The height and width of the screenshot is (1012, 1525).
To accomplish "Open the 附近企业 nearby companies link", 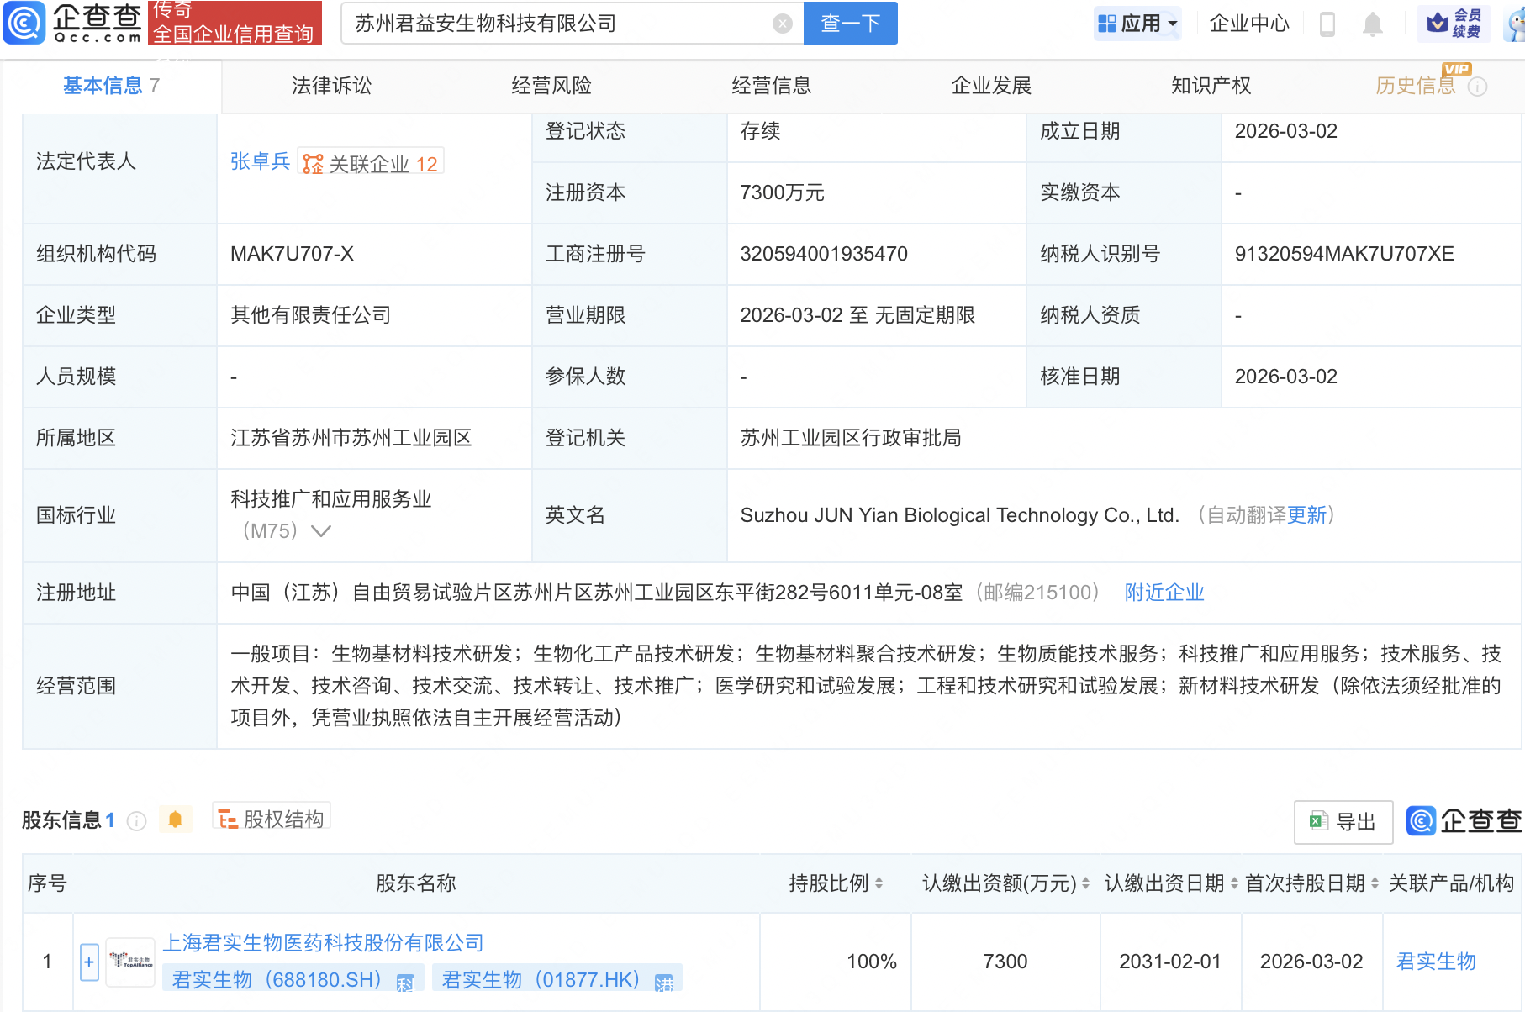I will 1163,593.
